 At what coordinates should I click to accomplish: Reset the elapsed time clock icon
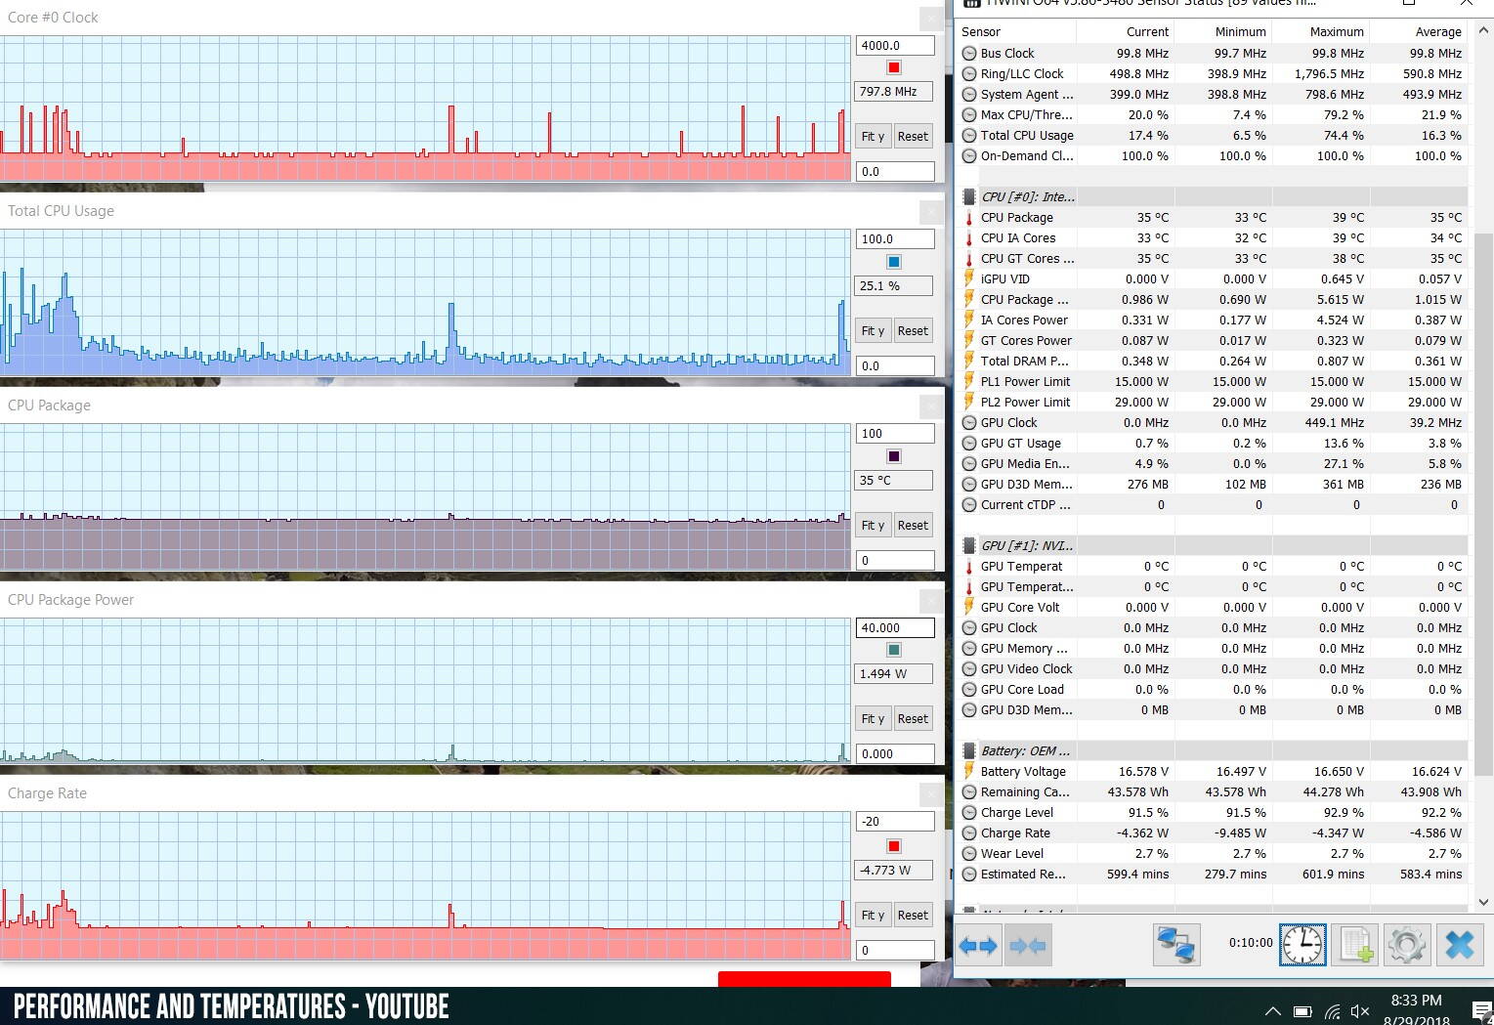tap(1302, 945)
